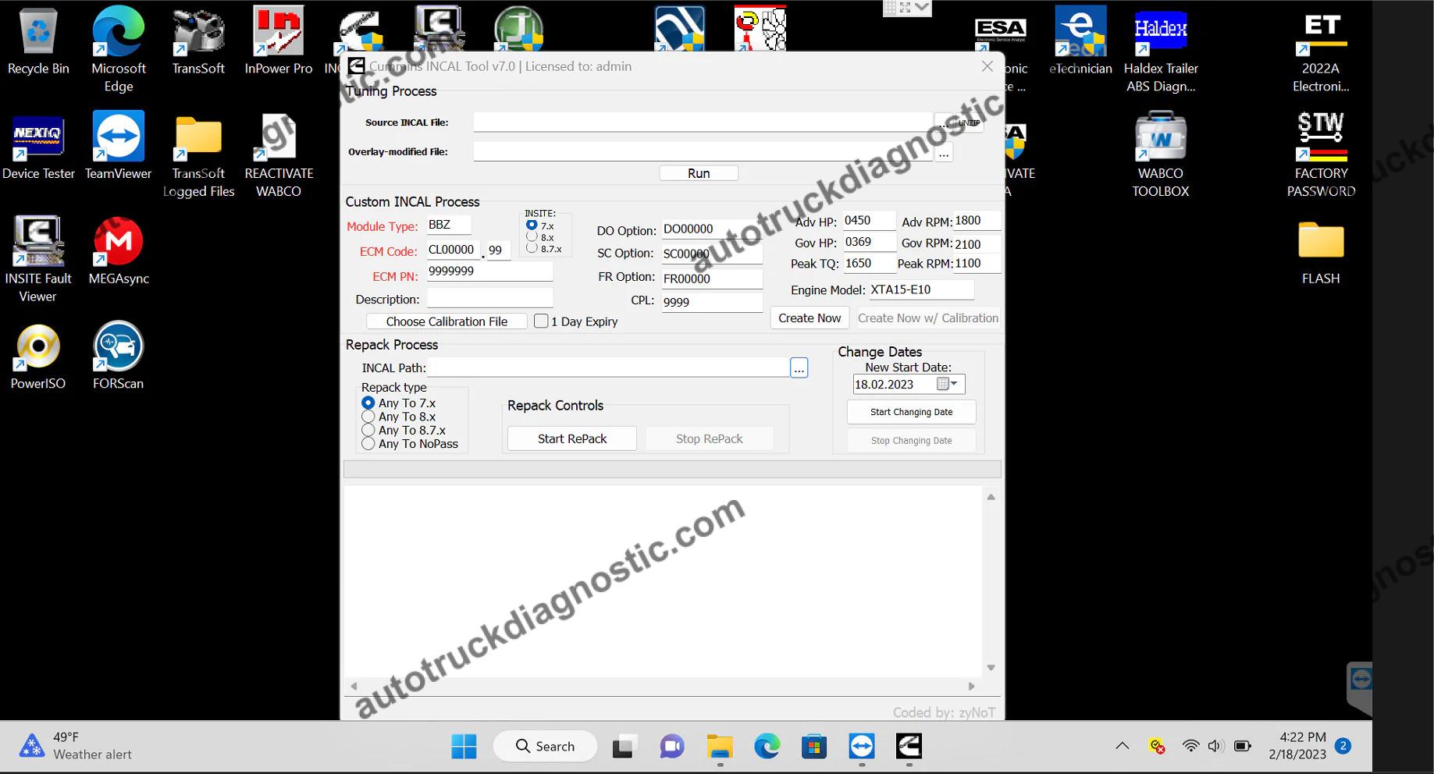Open the InPower Pro desktop shortcut
1434x774 pixels.
(x=279, y=41)
